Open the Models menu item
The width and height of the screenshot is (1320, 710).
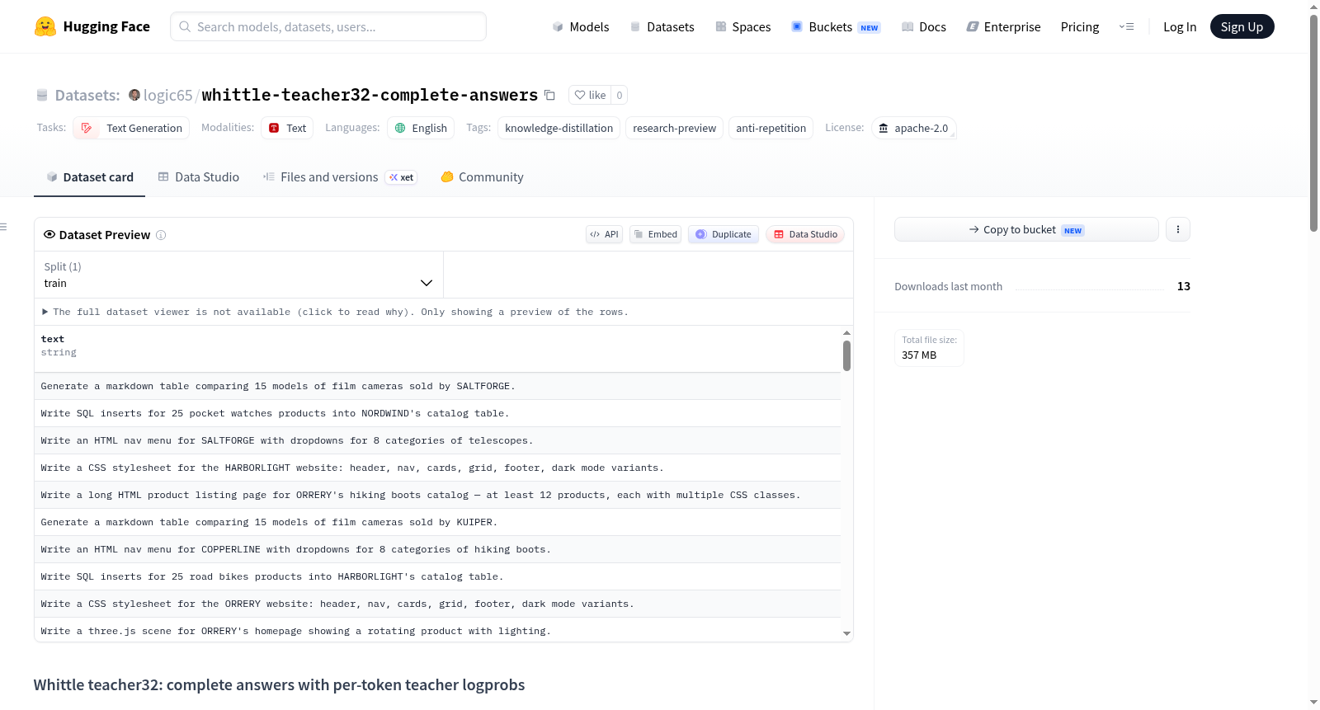[x=581, y=26]
